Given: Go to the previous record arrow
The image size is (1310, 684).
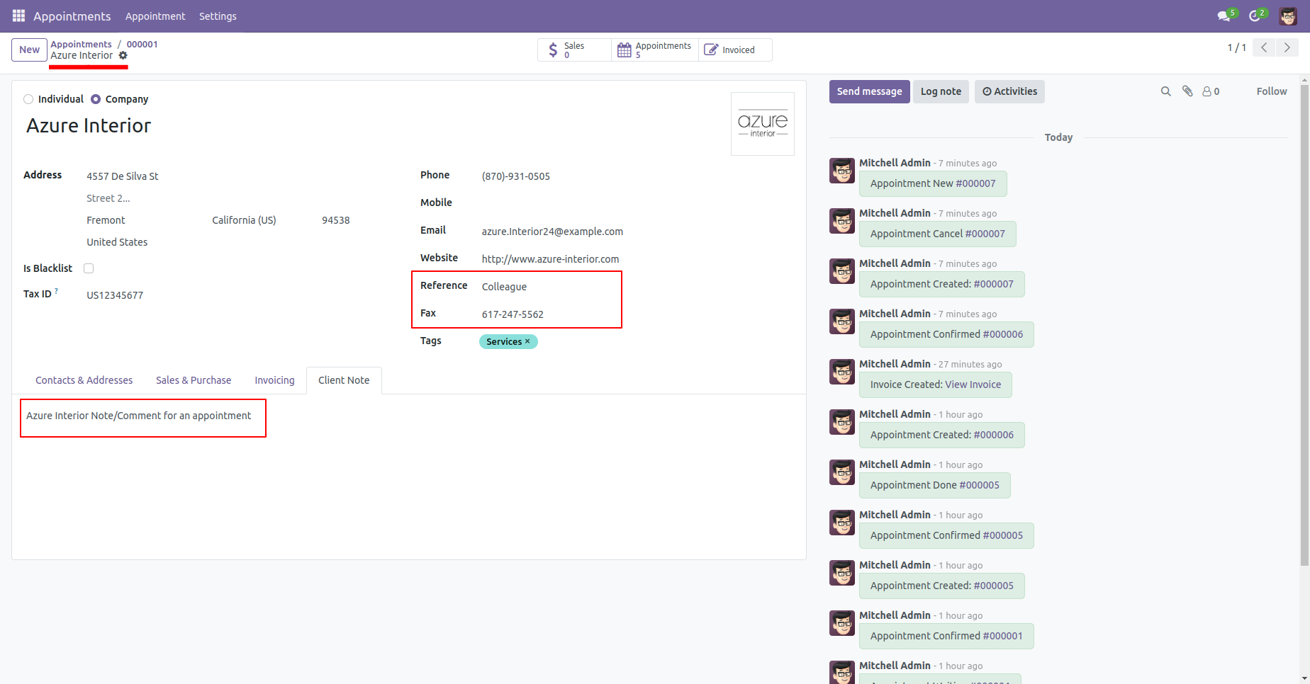Looking at the screenshot, I should click(x=1264, y=47).
